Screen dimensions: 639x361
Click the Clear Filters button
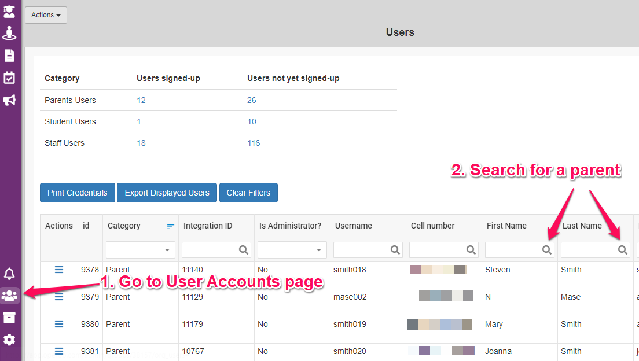click(x=248, y=193)
